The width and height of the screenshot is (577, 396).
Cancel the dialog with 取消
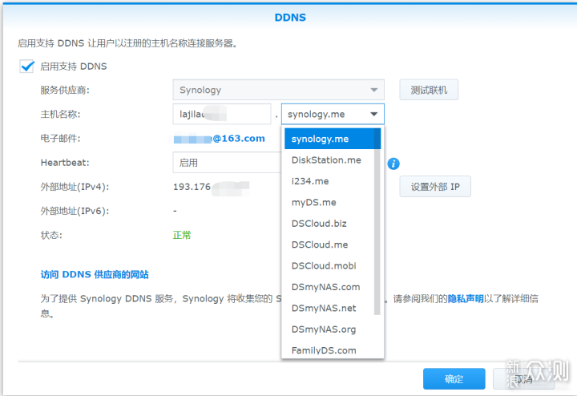tap(523, 378)
